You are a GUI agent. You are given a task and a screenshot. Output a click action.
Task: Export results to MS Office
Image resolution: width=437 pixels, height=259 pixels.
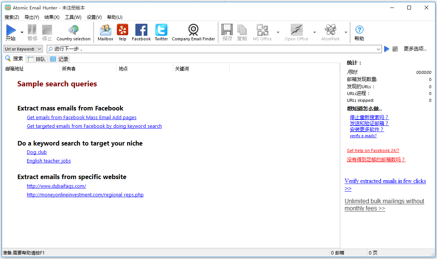[262, 33]
